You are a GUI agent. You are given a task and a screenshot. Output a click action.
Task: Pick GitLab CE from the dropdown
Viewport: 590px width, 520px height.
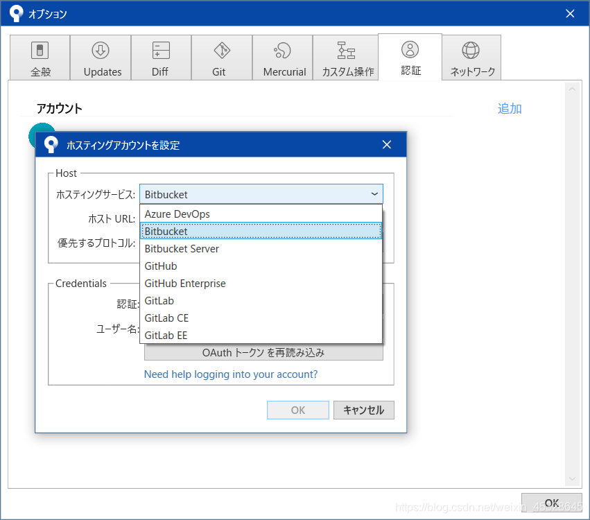[261, 318]
